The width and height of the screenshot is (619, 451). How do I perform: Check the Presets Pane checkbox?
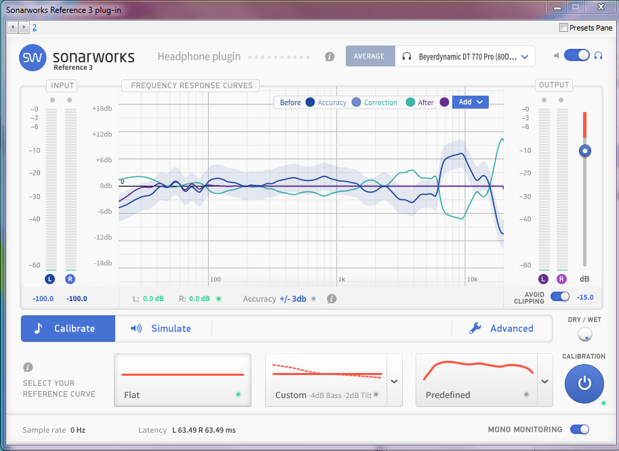[x=563, y=28]
